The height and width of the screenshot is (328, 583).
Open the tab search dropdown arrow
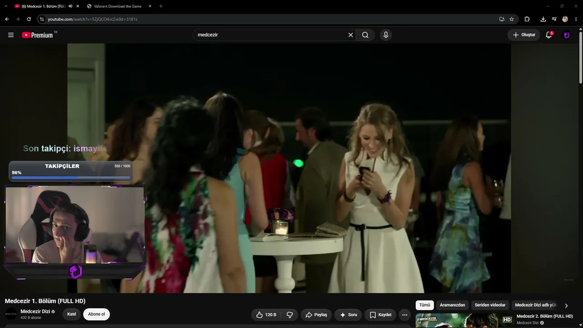tap(6, 6)
